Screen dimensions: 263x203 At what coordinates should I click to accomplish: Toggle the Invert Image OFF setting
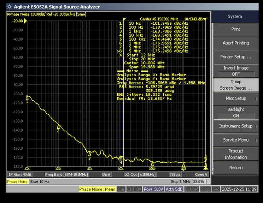[x=236, y=71]
